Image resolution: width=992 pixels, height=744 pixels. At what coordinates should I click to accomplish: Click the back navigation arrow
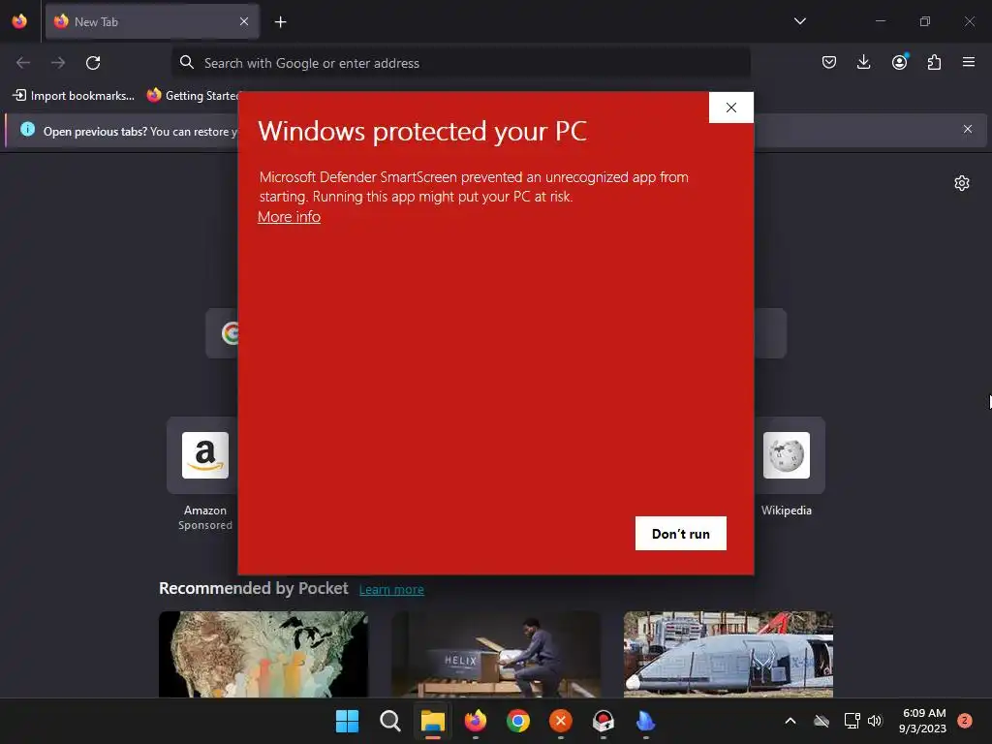point(23,63)
